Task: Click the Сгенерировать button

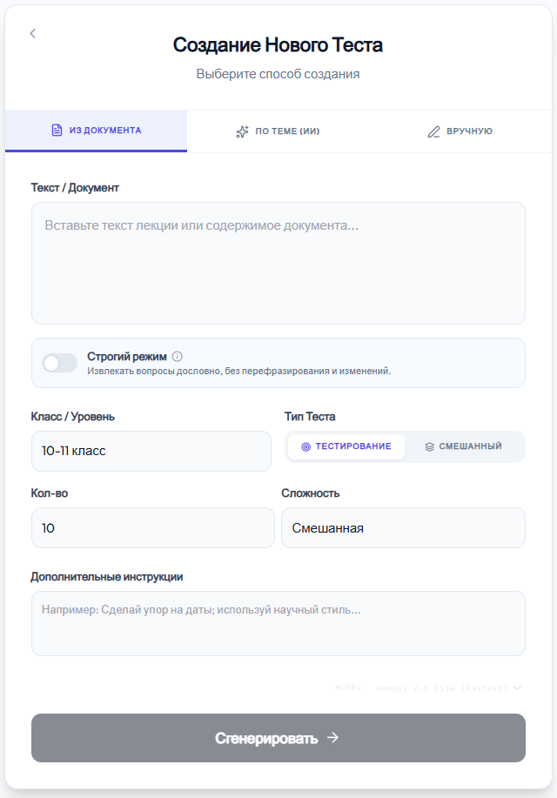Action: pyautogui.click(x=278, y=738)
